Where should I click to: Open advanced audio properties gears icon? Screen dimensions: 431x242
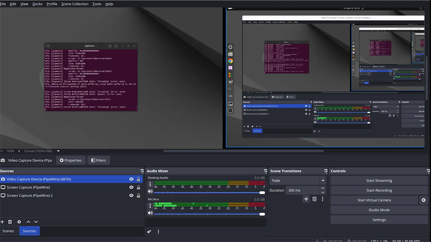pyautogui.click(x=149, y=232)
